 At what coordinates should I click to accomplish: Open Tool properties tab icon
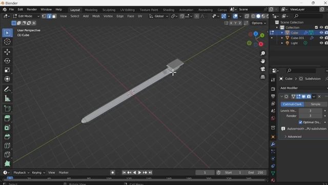pyautogui.click(x=273, y=80)
